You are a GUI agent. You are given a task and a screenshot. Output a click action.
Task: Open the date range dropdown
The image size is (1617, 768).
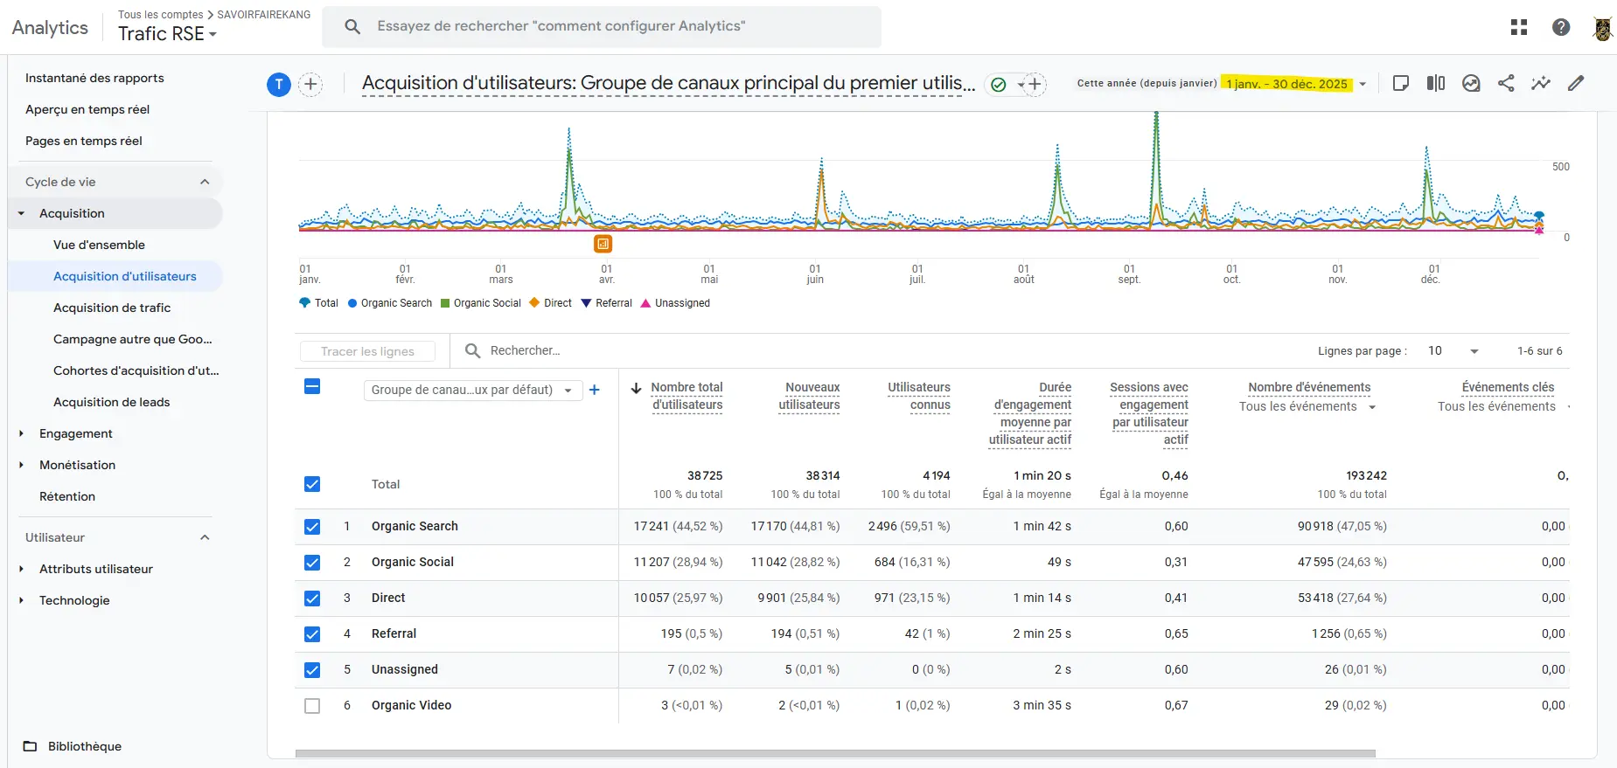1363,84
